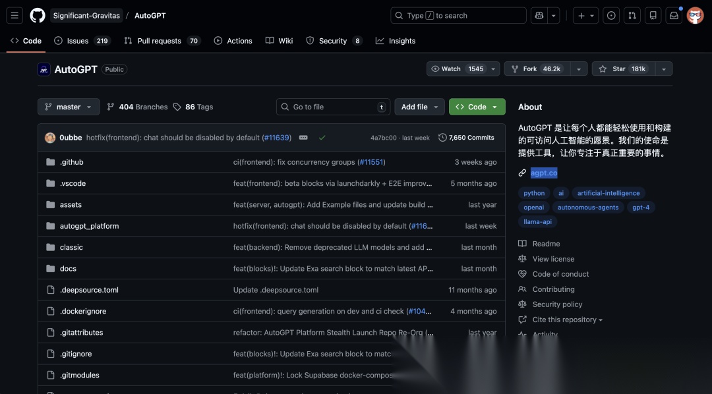
Task: Open the assets folder
Action: point(71,205)
